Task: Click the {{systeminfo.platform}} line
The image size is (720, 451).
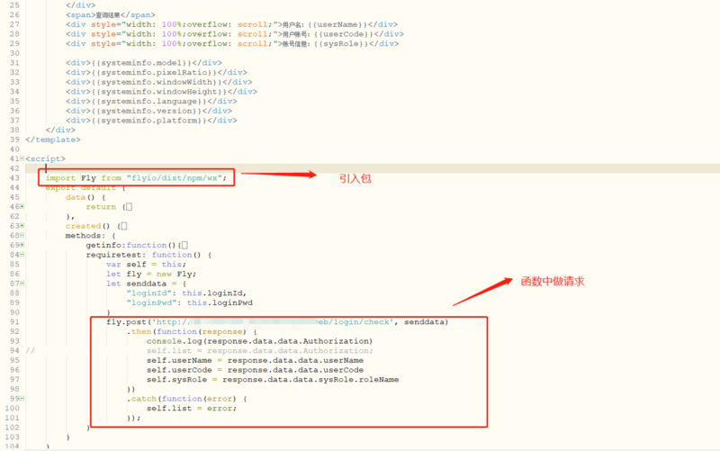Action: (151, 121)
